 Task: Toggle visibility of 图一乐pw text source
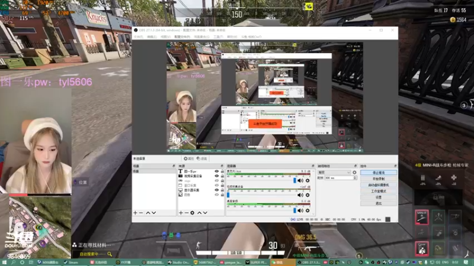216,171
